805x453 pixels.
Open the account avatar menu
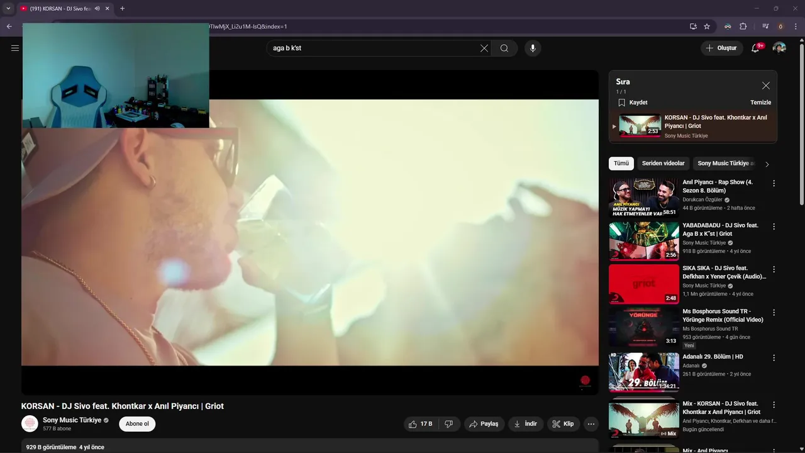(x=779, y=48)
